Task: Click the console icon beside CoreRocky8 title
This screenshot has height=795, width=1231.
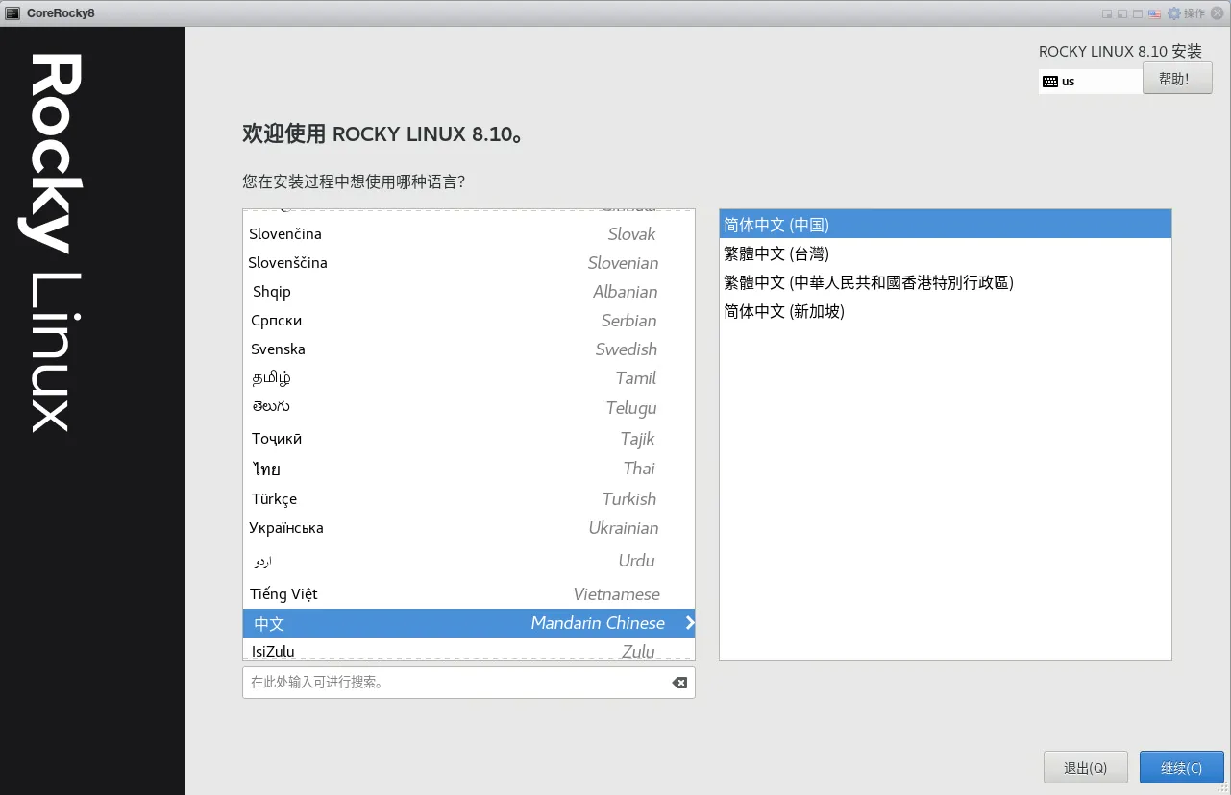Action: (13, 13)
